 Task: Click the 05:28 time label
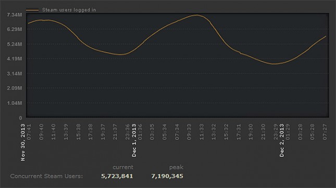pos(313,132)
